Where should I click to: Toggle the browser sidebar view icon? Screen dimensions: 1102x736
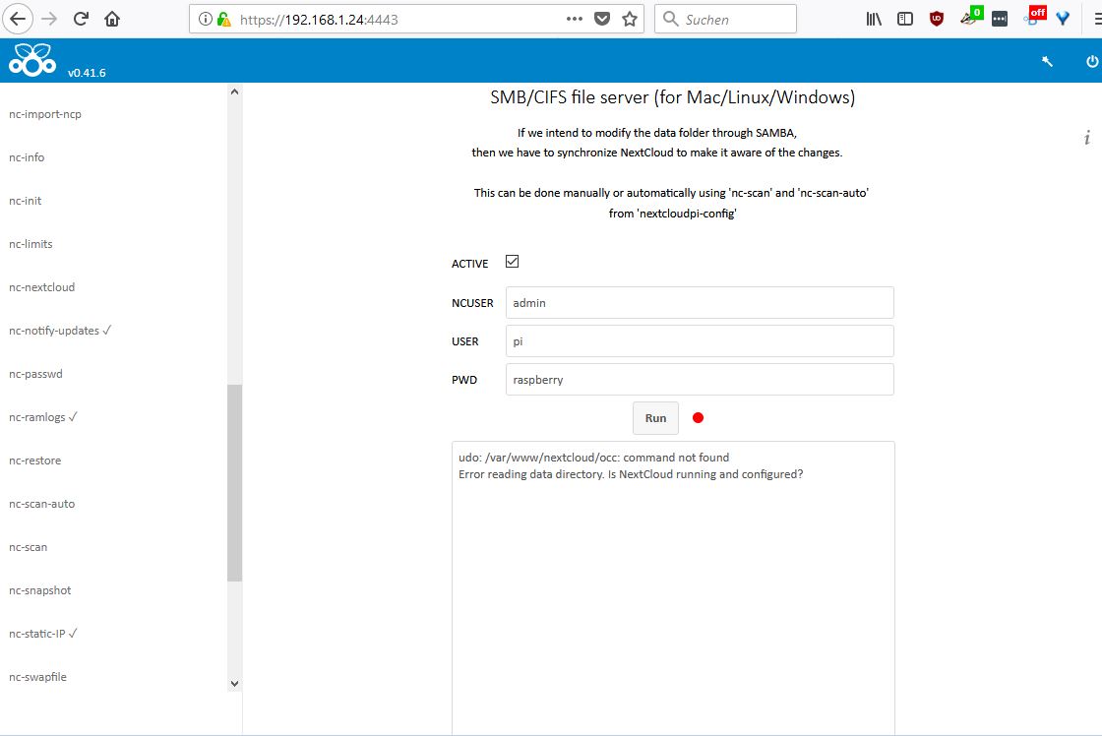(905, 19)
